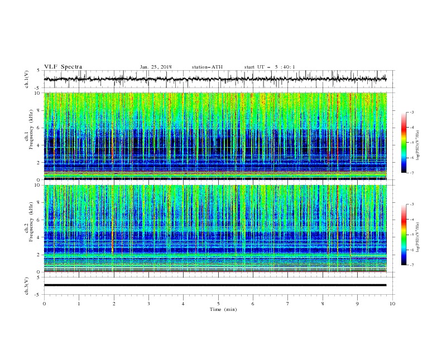Click the flat ch.3 voltage trace
This screenshot has height=341, width=442.
click(x=215, y=285)
